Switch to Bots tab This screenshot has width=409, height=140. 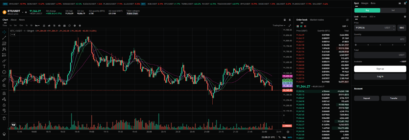pos(373,3)
